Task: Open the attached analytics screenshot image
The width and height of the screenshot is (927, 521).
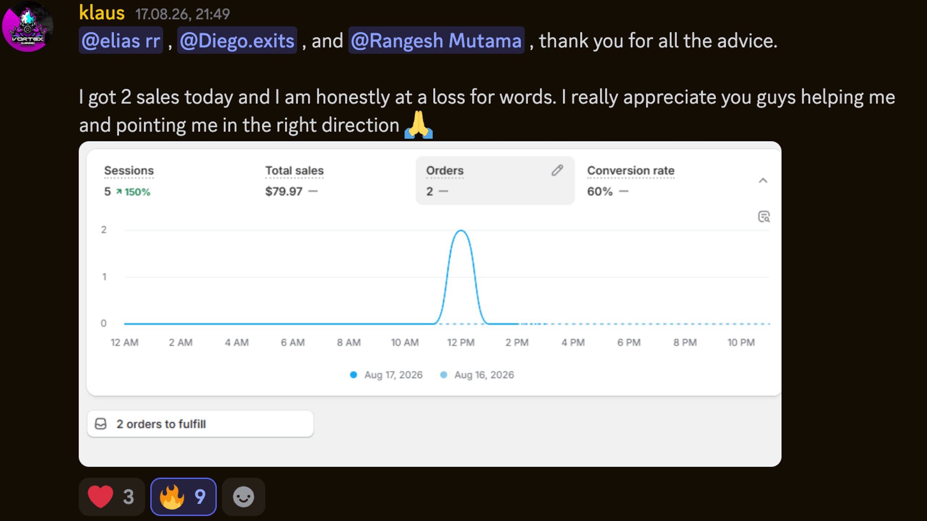Action: (430, 304)
